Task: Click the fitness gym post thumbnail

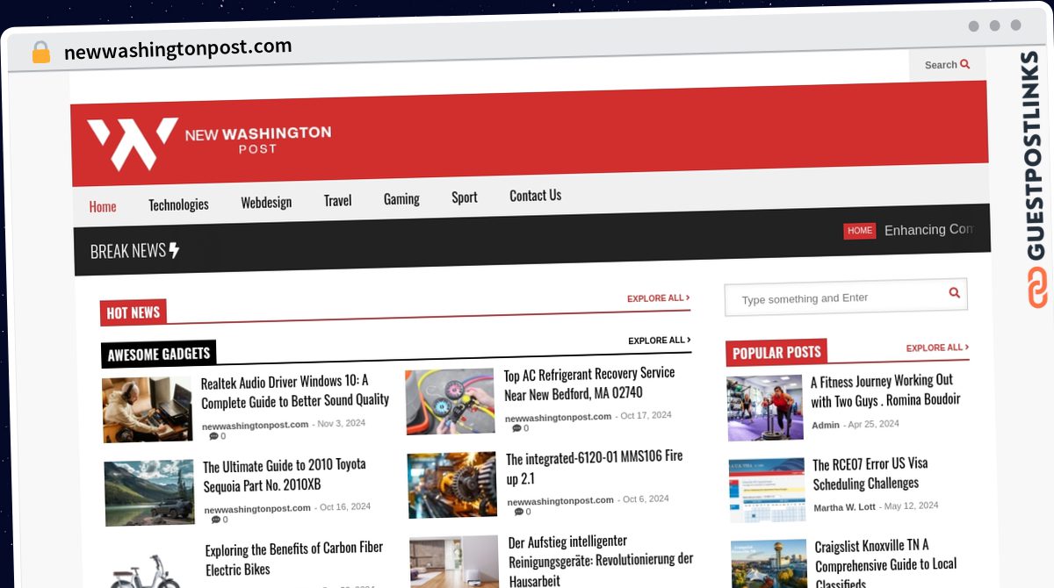Action: [765, 407]
